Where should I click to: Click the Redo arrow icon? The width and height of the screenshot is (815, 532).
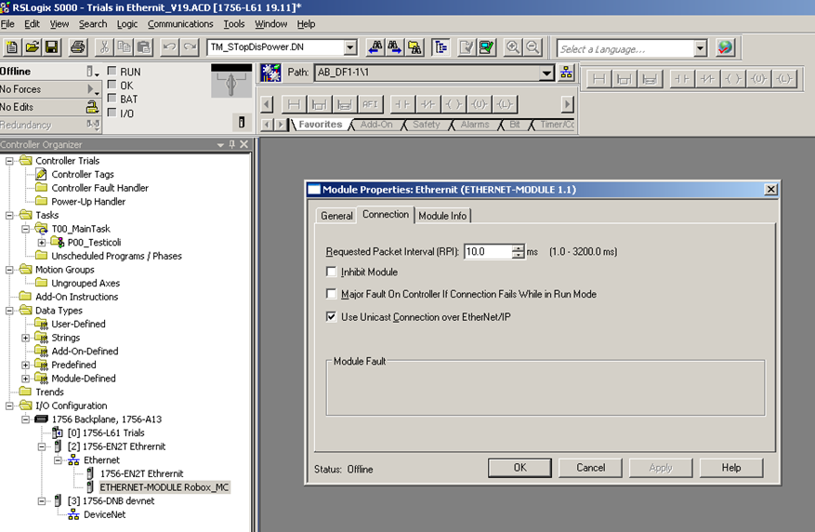point(190,47)
